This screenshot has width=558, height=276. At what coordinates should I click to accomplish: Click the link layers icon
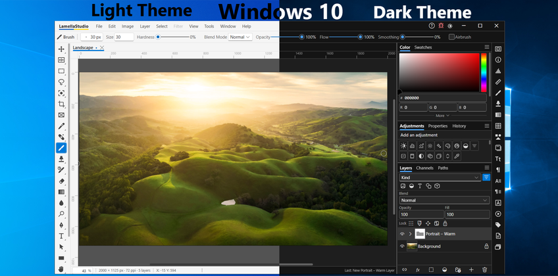[404, 270]
